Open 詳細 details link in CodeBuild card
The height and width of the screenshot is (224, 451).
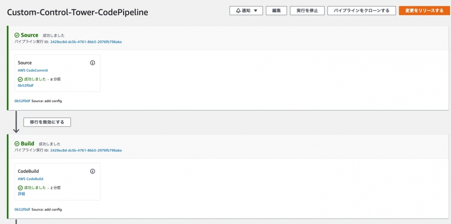(22, 193)
